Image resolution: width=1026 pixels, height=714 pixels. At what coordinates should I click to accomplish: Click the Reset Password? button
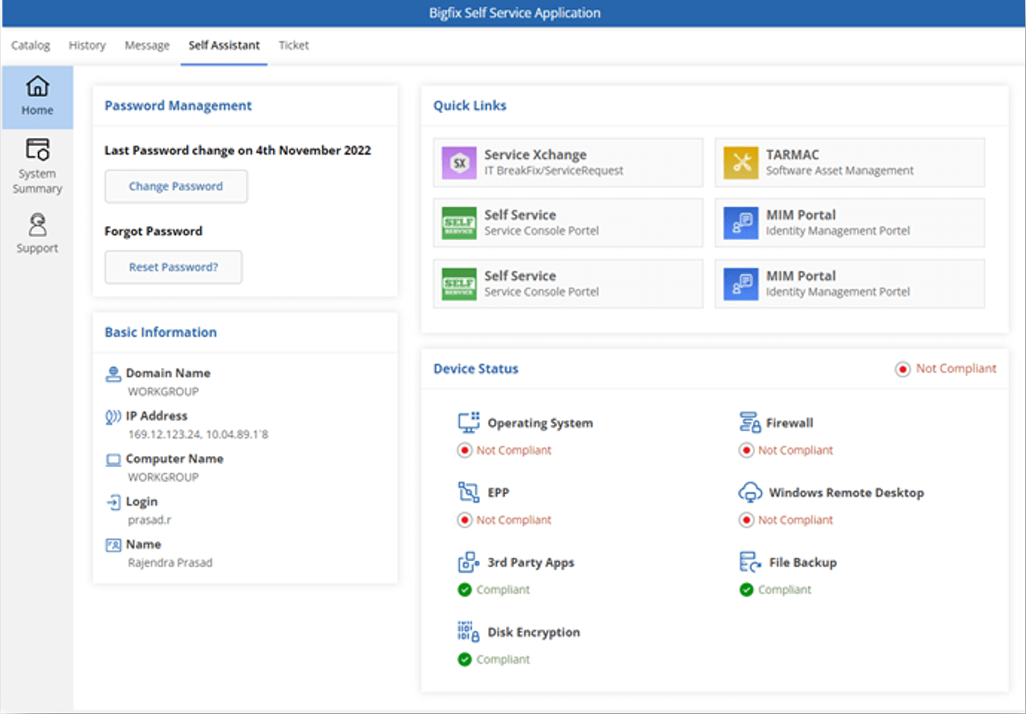coord(174,267)
